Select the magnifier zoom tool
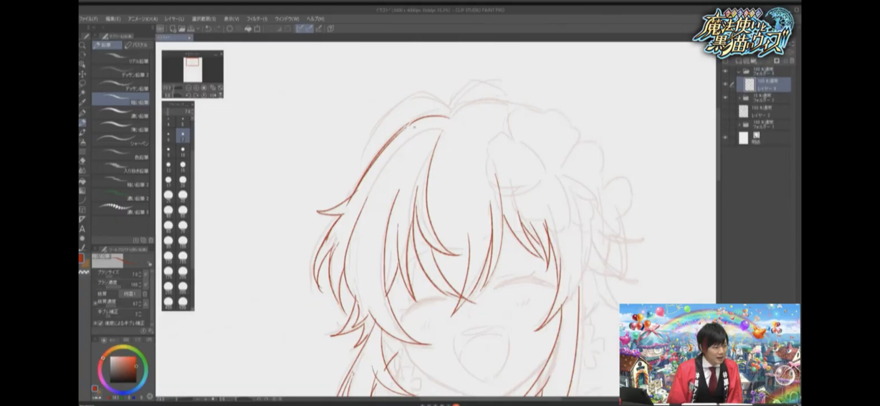 (82, 45)
